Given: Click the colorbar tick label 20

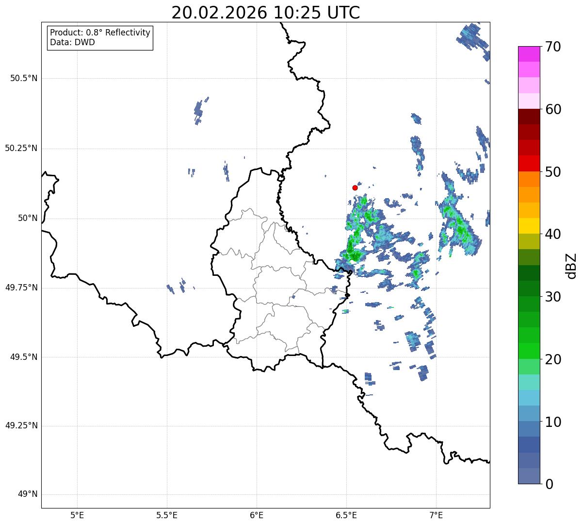Looking at the screenshot, I should pos(553,359).
